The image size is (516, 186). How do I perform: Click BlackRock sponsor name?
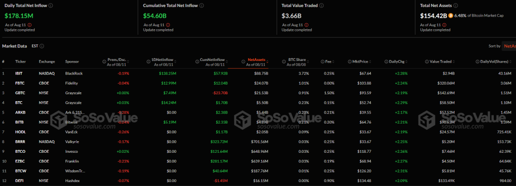tap(73, 74)
